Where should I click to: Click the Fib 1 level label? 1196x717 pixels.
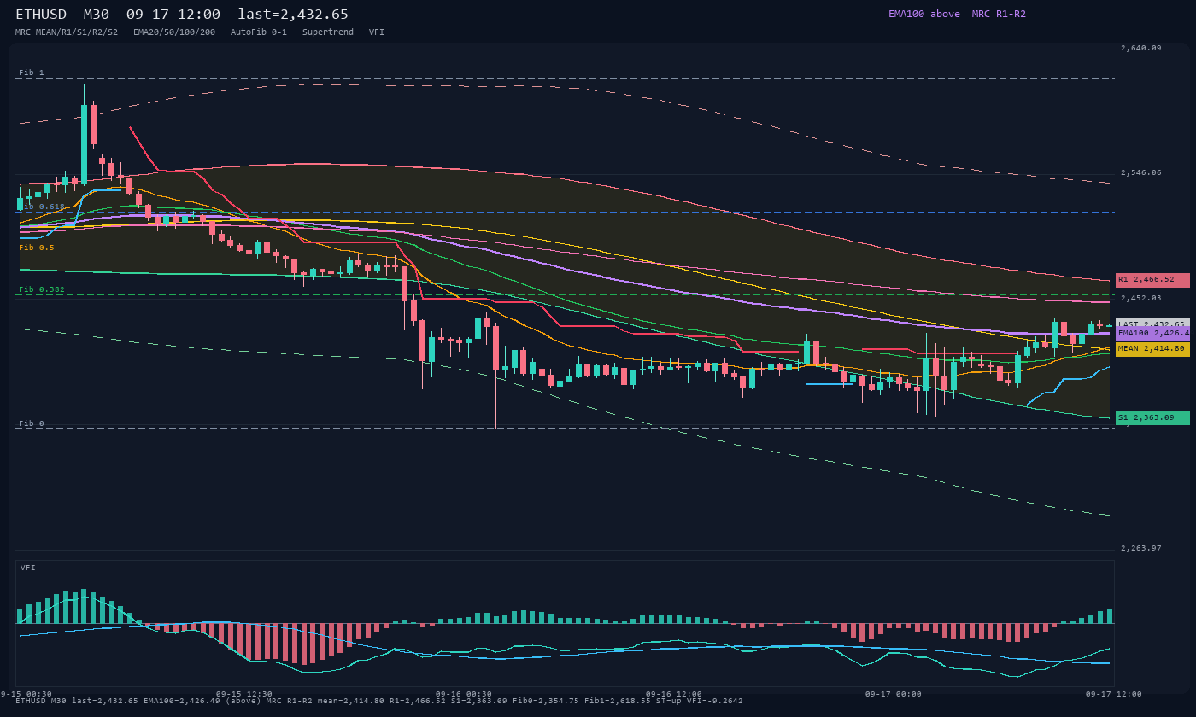click(x=32, y=73)
